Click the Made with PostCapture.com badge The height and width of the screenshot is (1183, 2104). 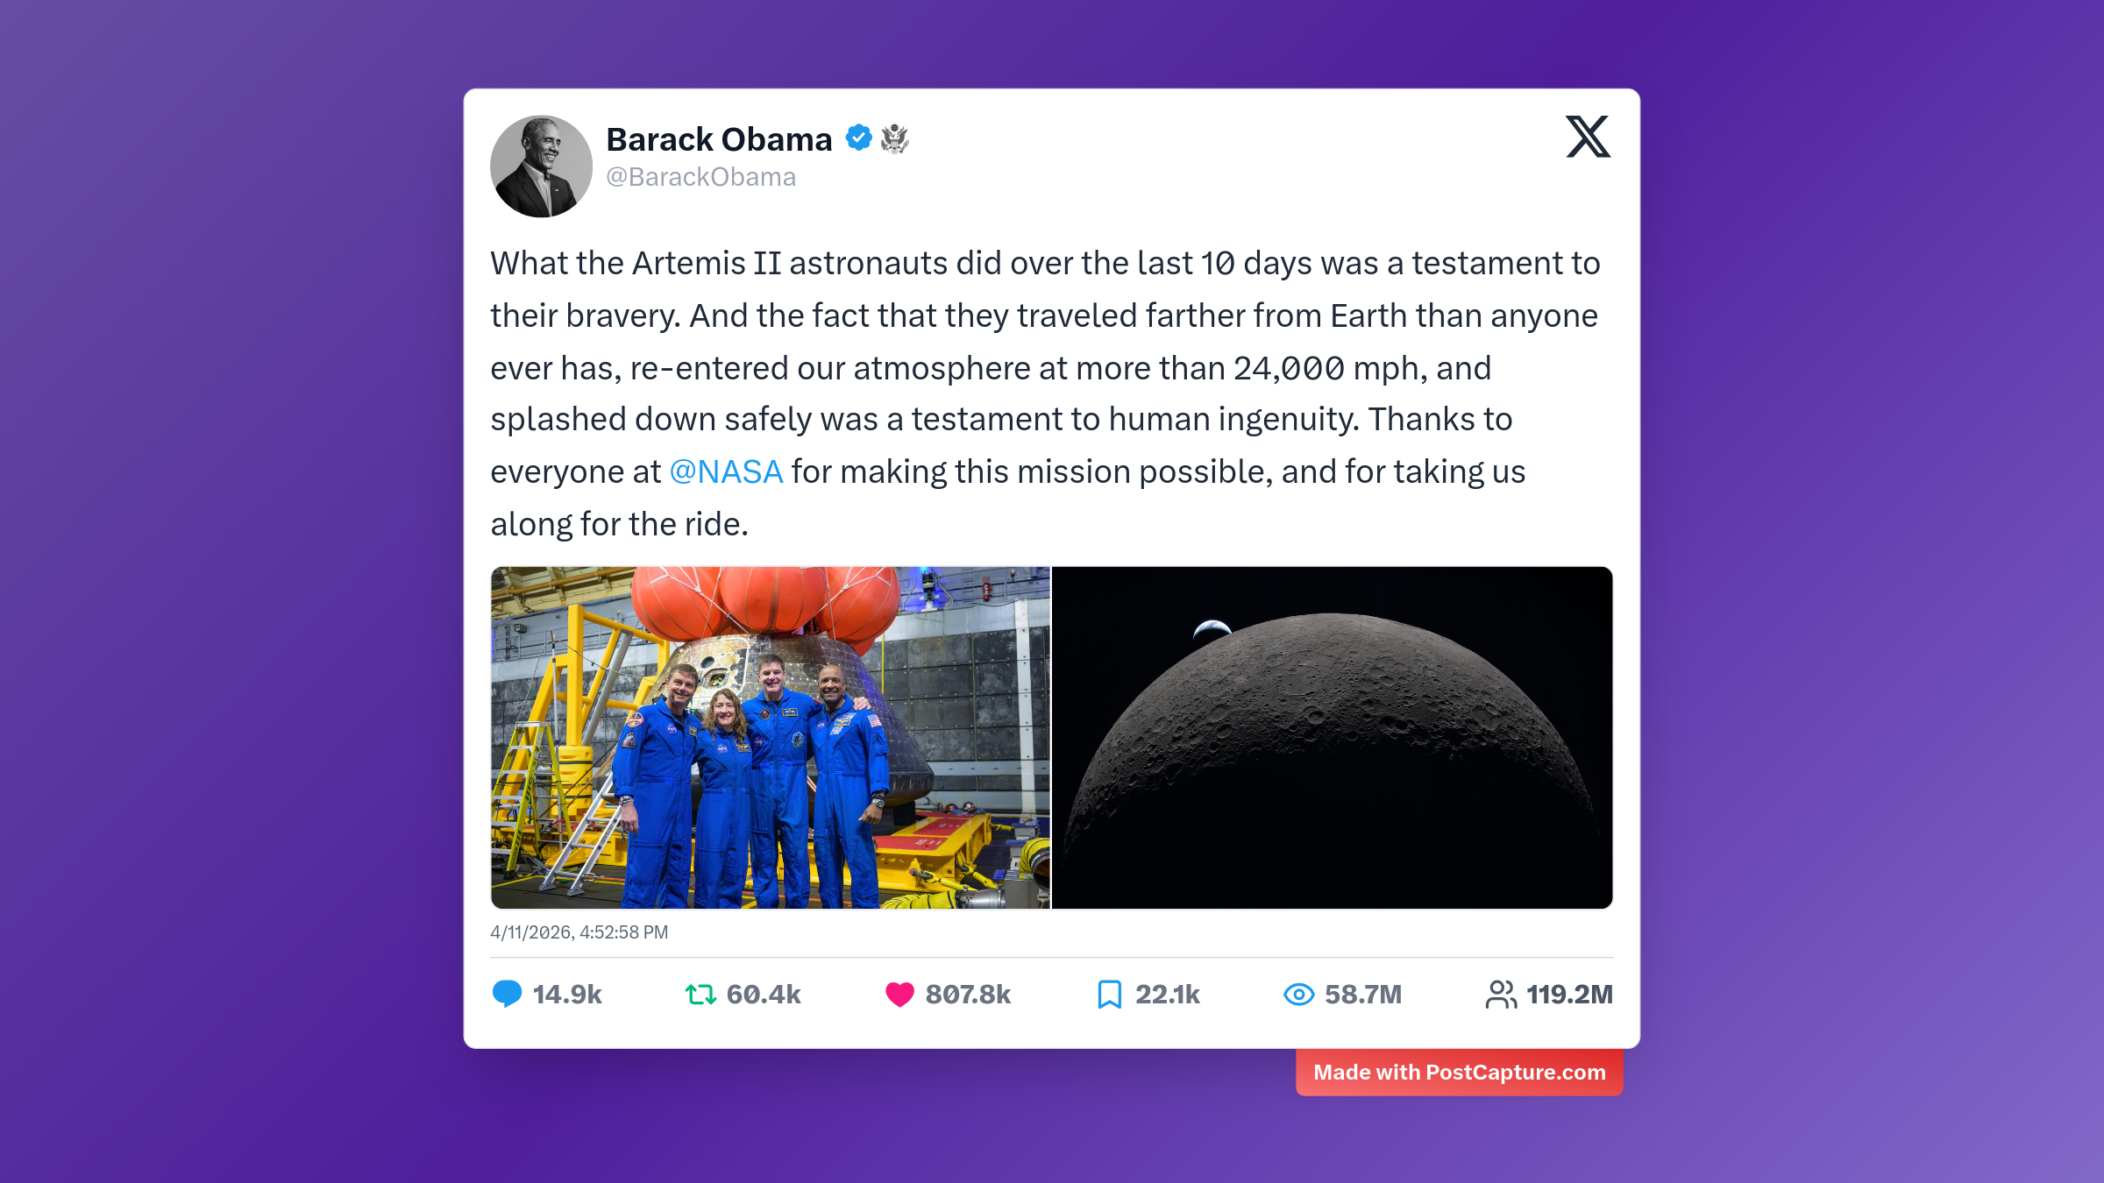click(x=1459, y=1073)
